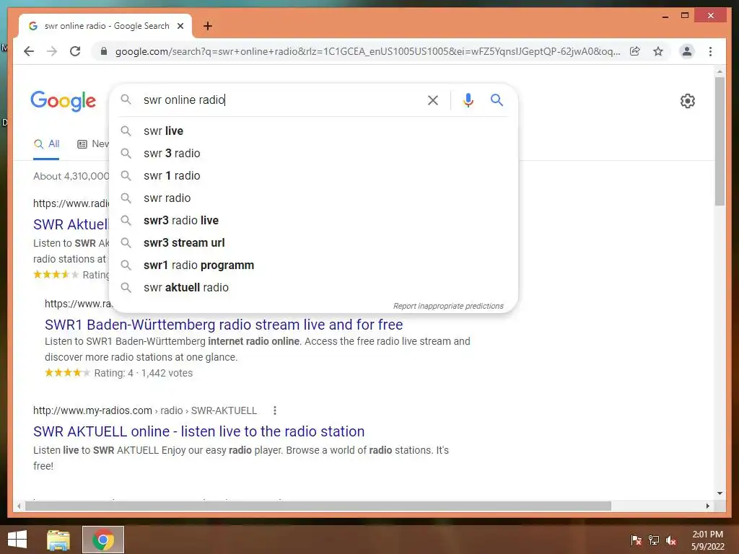Image resolution: width=739 pixels, height=554 pixels.
Task: Click the muted volume tray icon
Action: click(x=671, y=540)
